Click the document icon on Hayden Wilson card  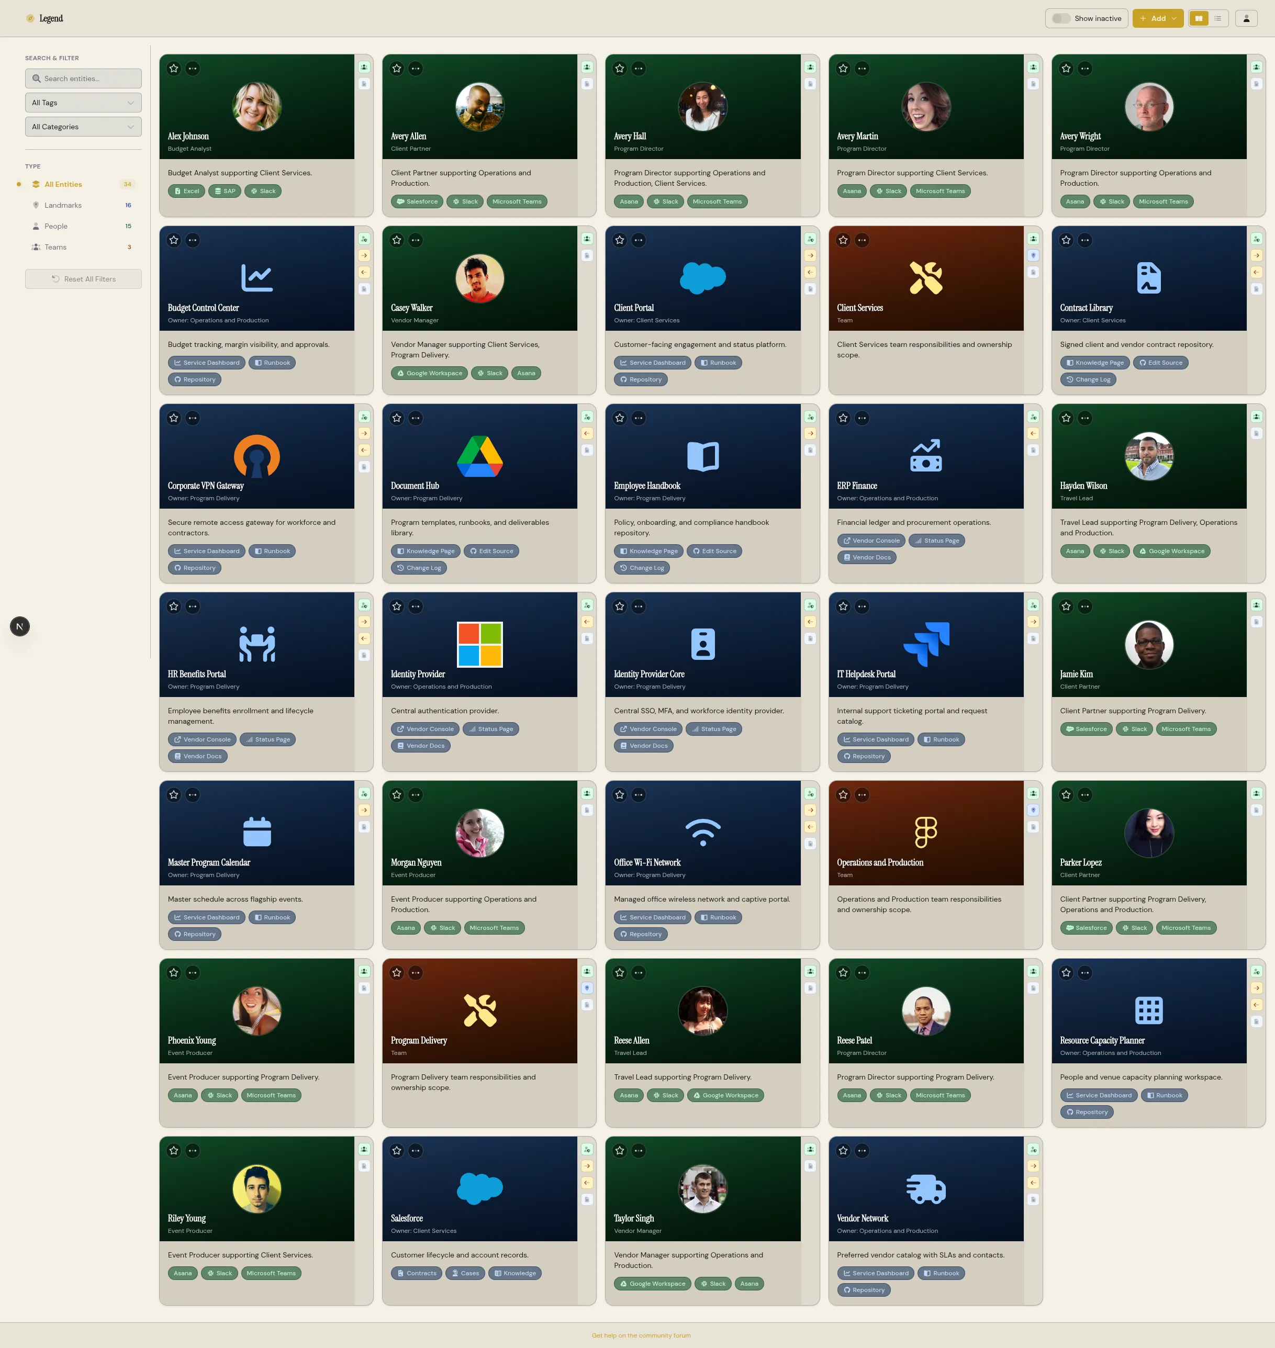[1257, 433]
